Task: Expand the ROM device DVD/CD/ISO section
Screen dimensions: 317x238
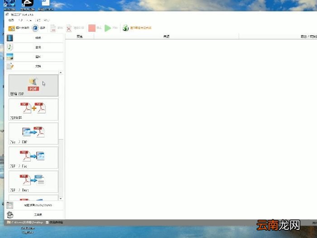Action: (34, 205)
